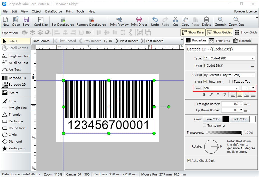259x178 pixels.
Task: Choose the Circle shape tool
Action: (x=16, y=135)
